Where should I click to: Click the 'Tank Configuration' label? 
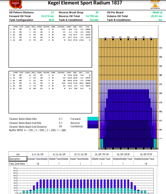click(x=21, y=20)
